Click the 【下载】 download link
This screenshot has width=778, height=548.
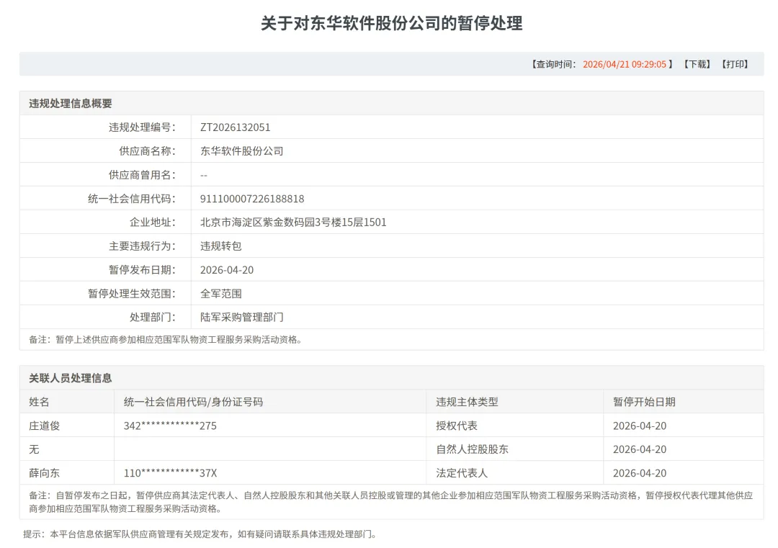coord(697,65)
